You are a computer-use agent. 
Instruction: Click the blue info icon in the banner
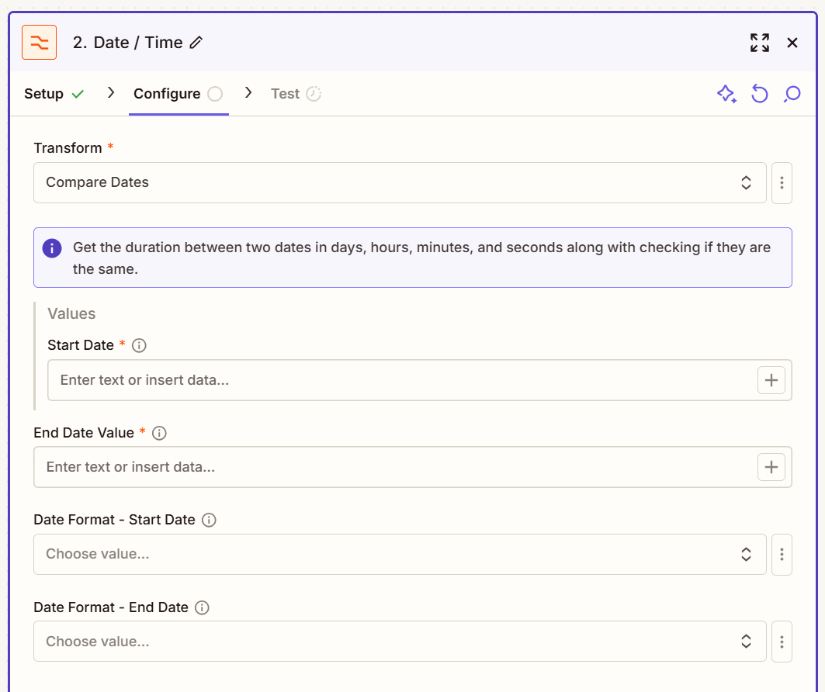52,247
